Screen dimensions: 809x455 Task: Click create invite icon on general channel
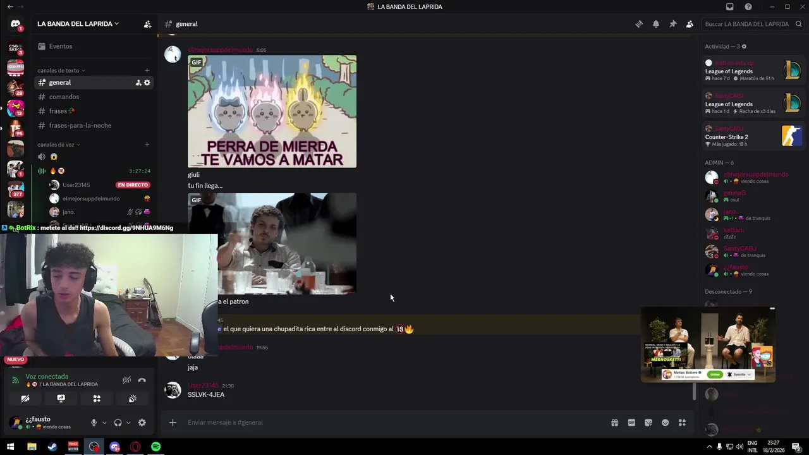138,83
